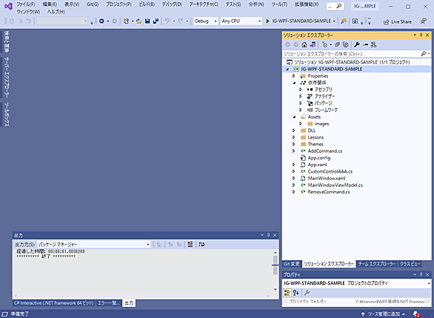
Task: Open the 拡張機能(X) menu
Action: [307, 4]
